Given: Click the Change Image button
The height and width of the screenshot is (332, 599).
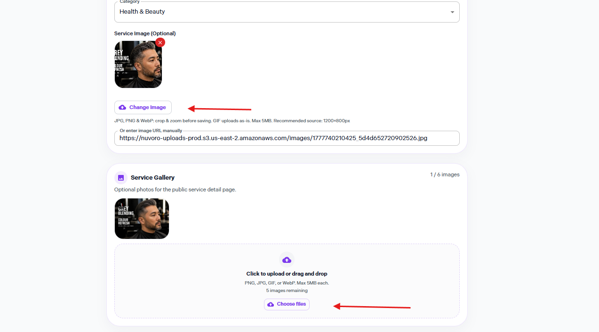Looking at the screenshot, I should (x=143, y=107).
